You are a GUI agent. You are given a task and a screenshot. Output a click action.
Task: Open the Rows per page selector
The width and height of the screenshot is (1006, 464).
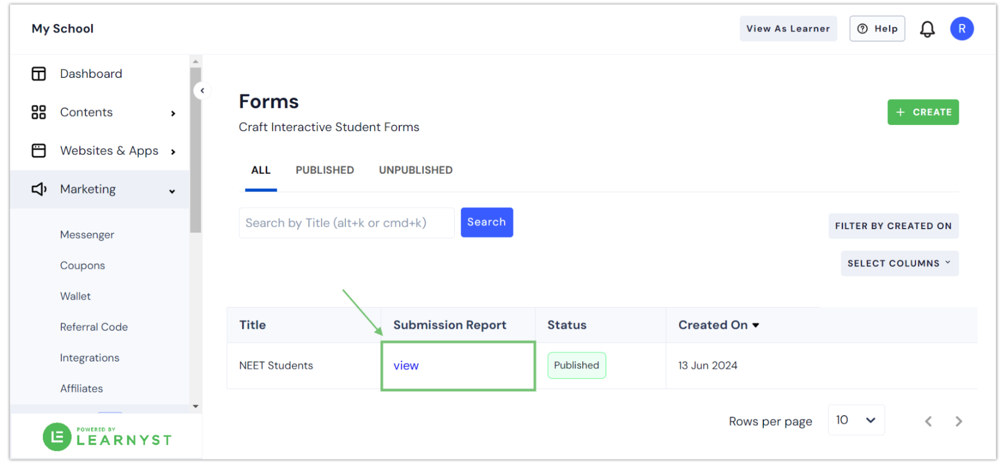pos(856,420)
